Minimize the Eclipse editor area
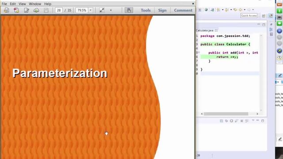283x159 pixels. pyautogui.click(x=259, y=24)
